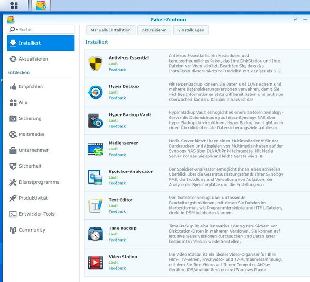Select the Hyper Backup Vault title

[130, 115]
